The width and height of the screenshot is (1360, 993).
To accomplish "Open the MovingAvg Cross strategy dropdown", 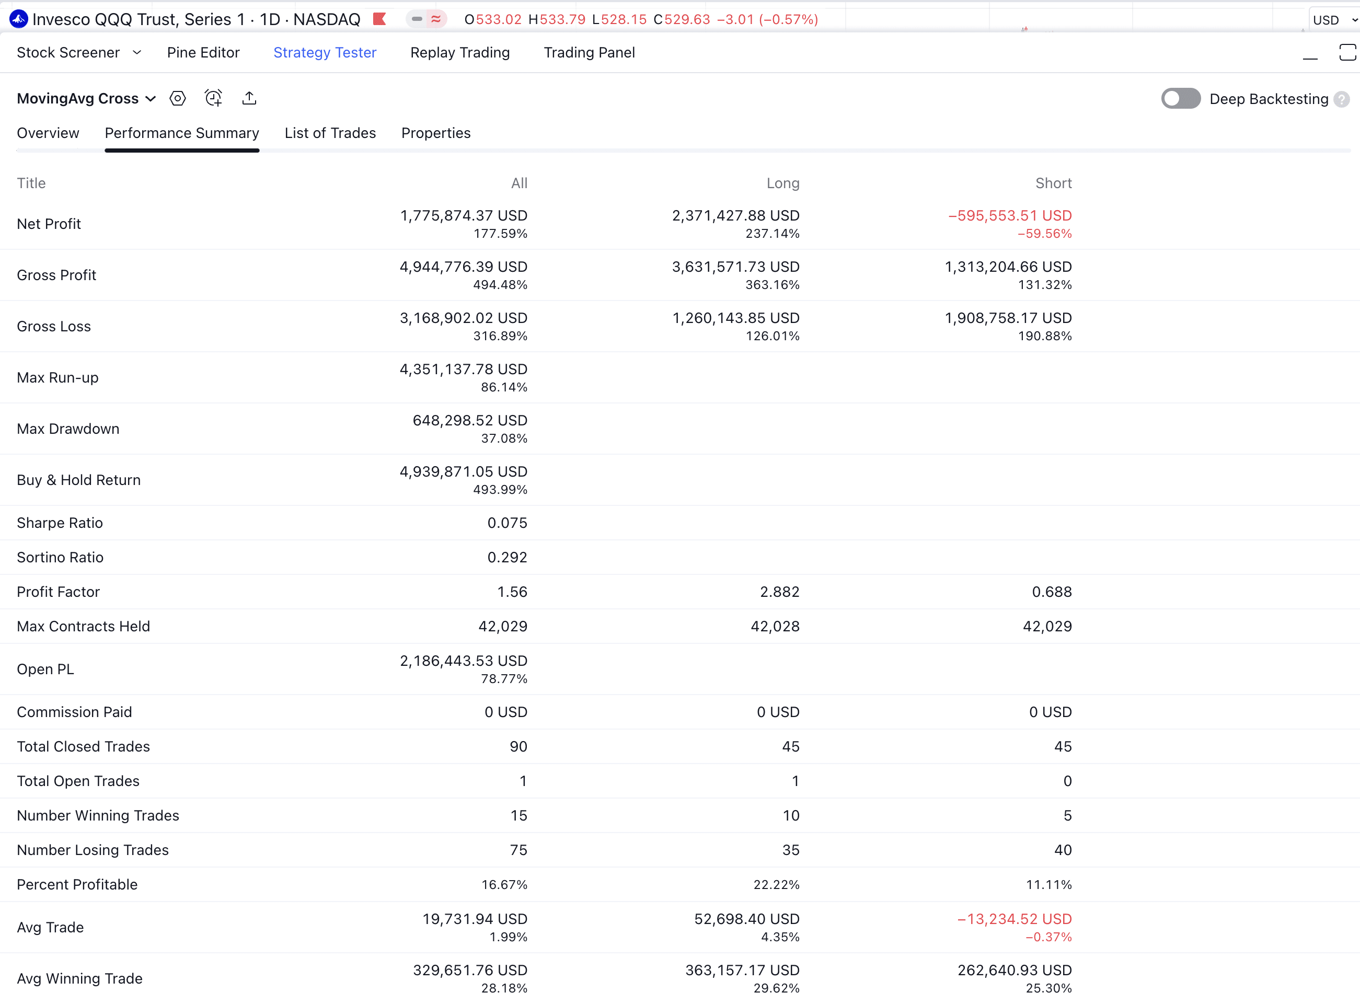I will 87,99.
